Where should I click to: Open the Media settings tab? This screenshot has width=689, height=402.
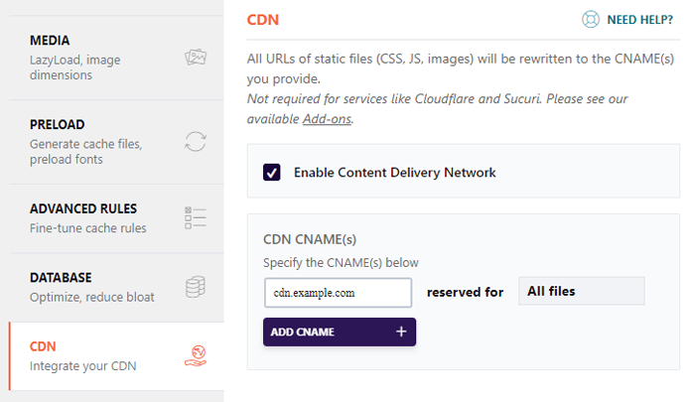116,58
